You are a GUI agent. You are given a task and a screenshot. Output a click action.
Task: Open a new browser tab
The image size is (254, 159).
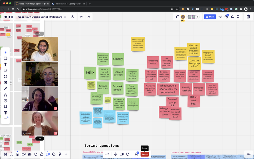point(90,4)
